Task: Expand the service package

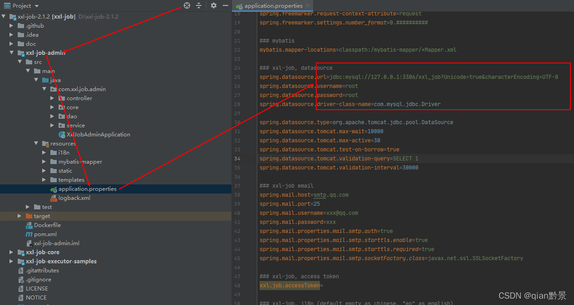Action: (53, 126)
